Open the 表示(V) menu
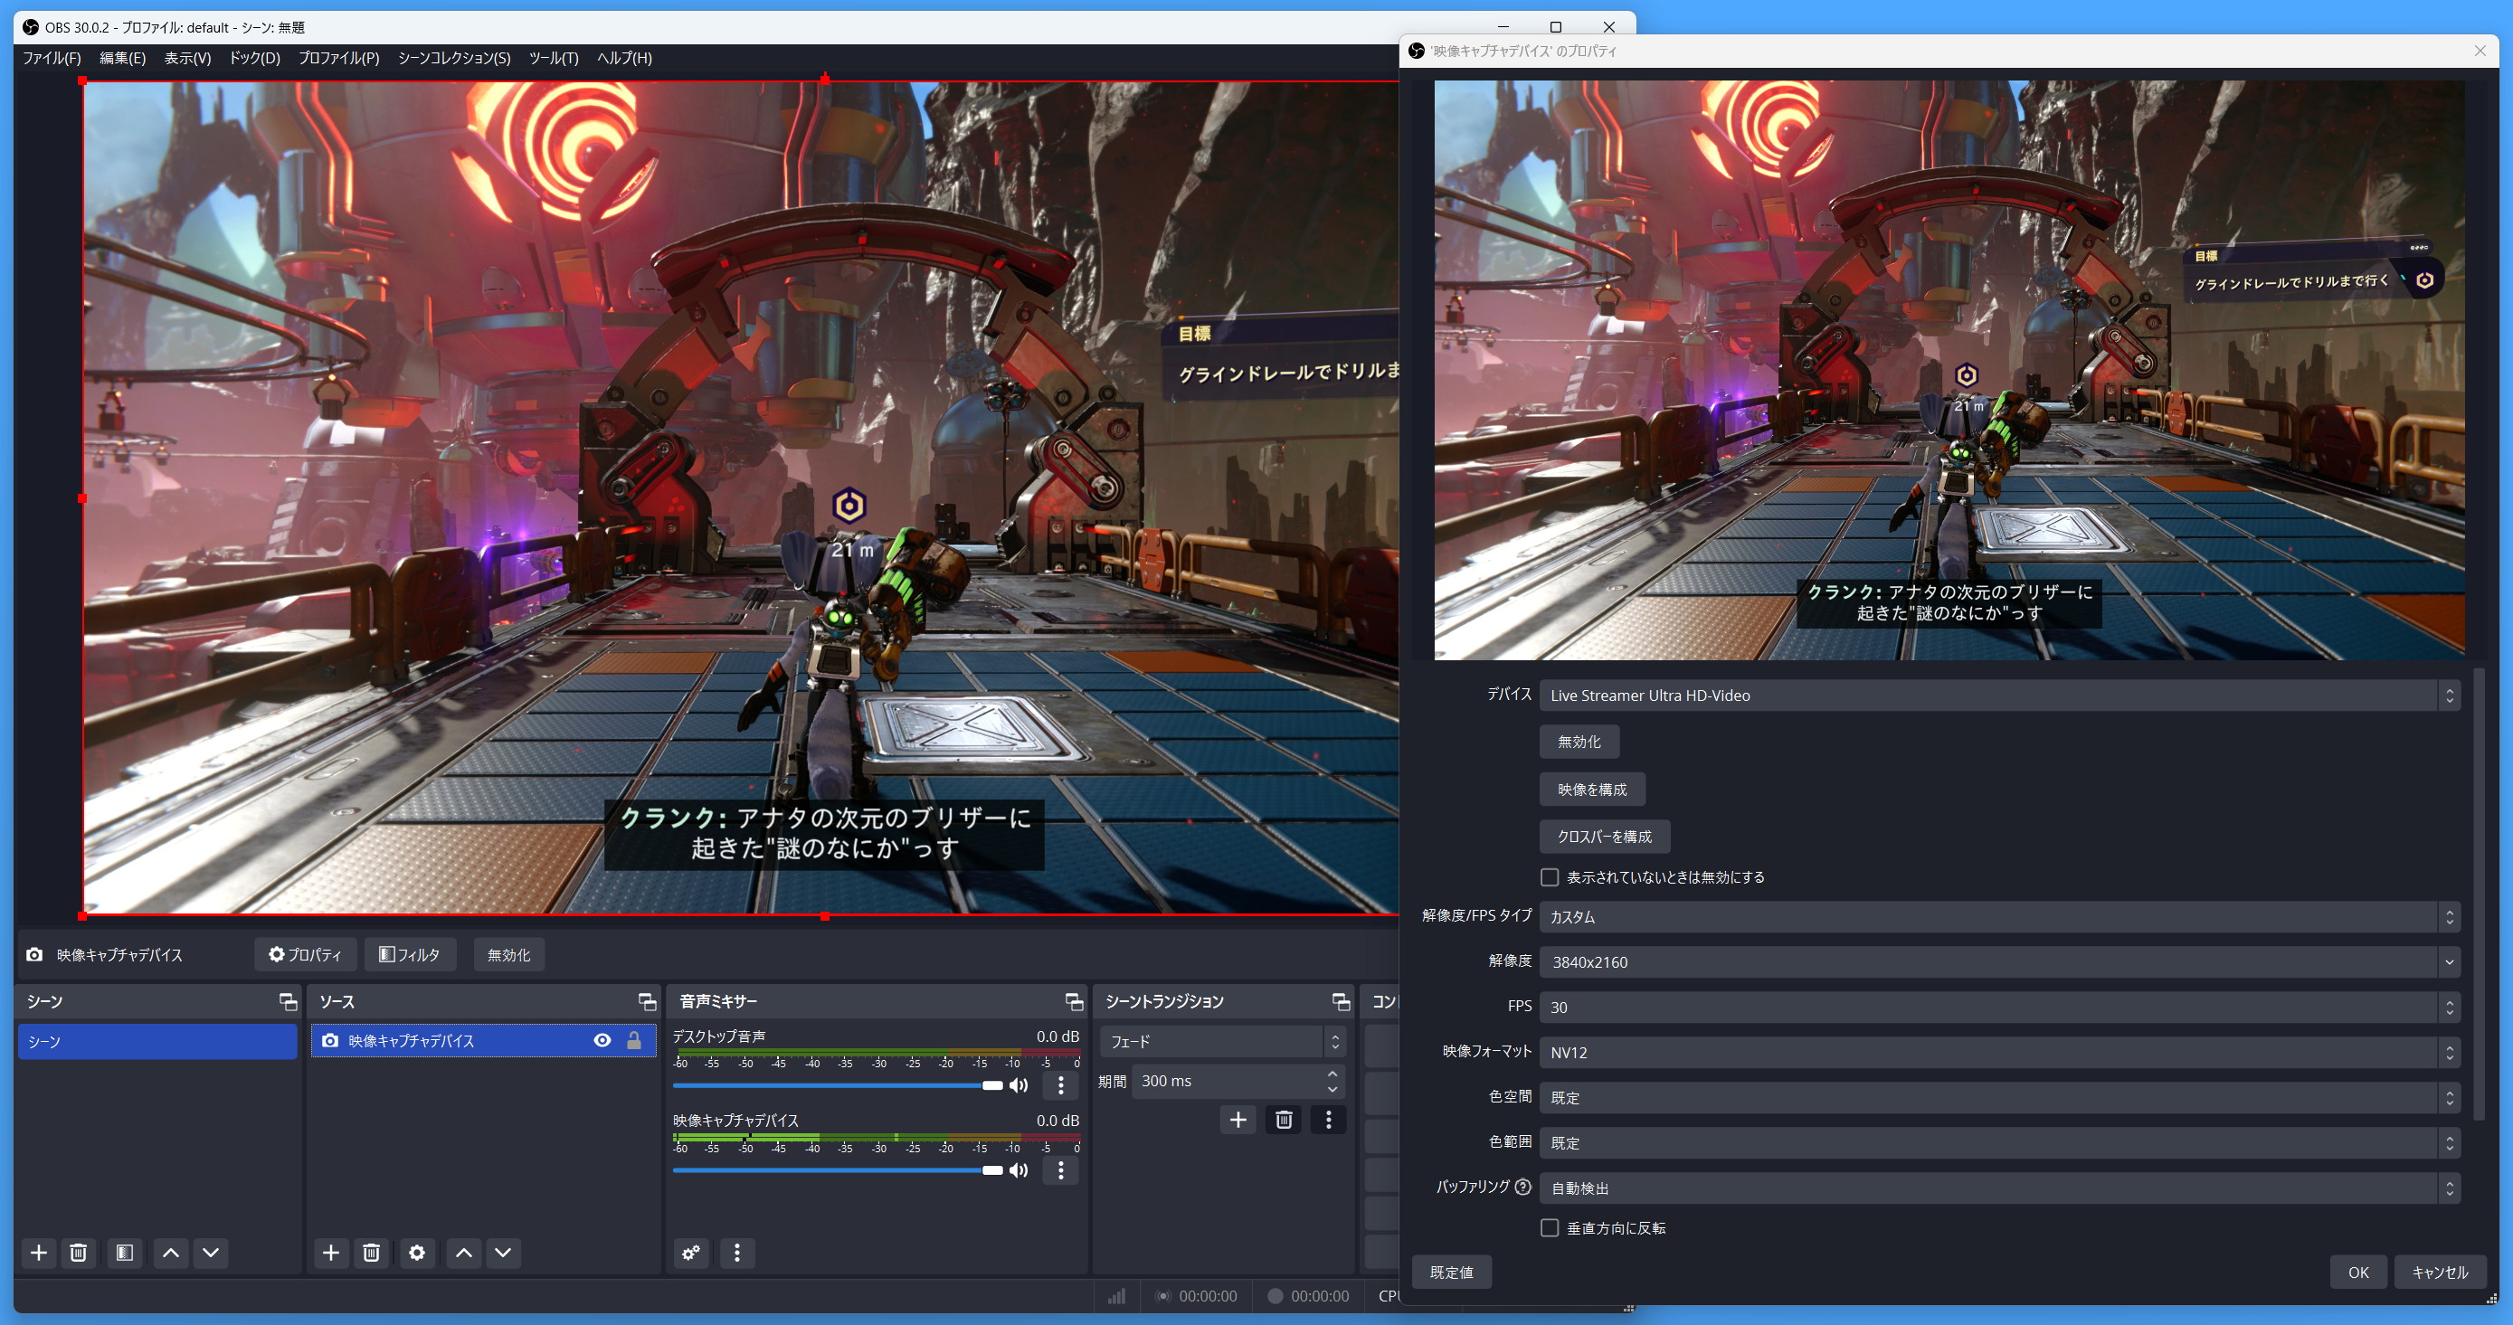The height and width of the screenshot is (1325, 2513). [187, 58]
